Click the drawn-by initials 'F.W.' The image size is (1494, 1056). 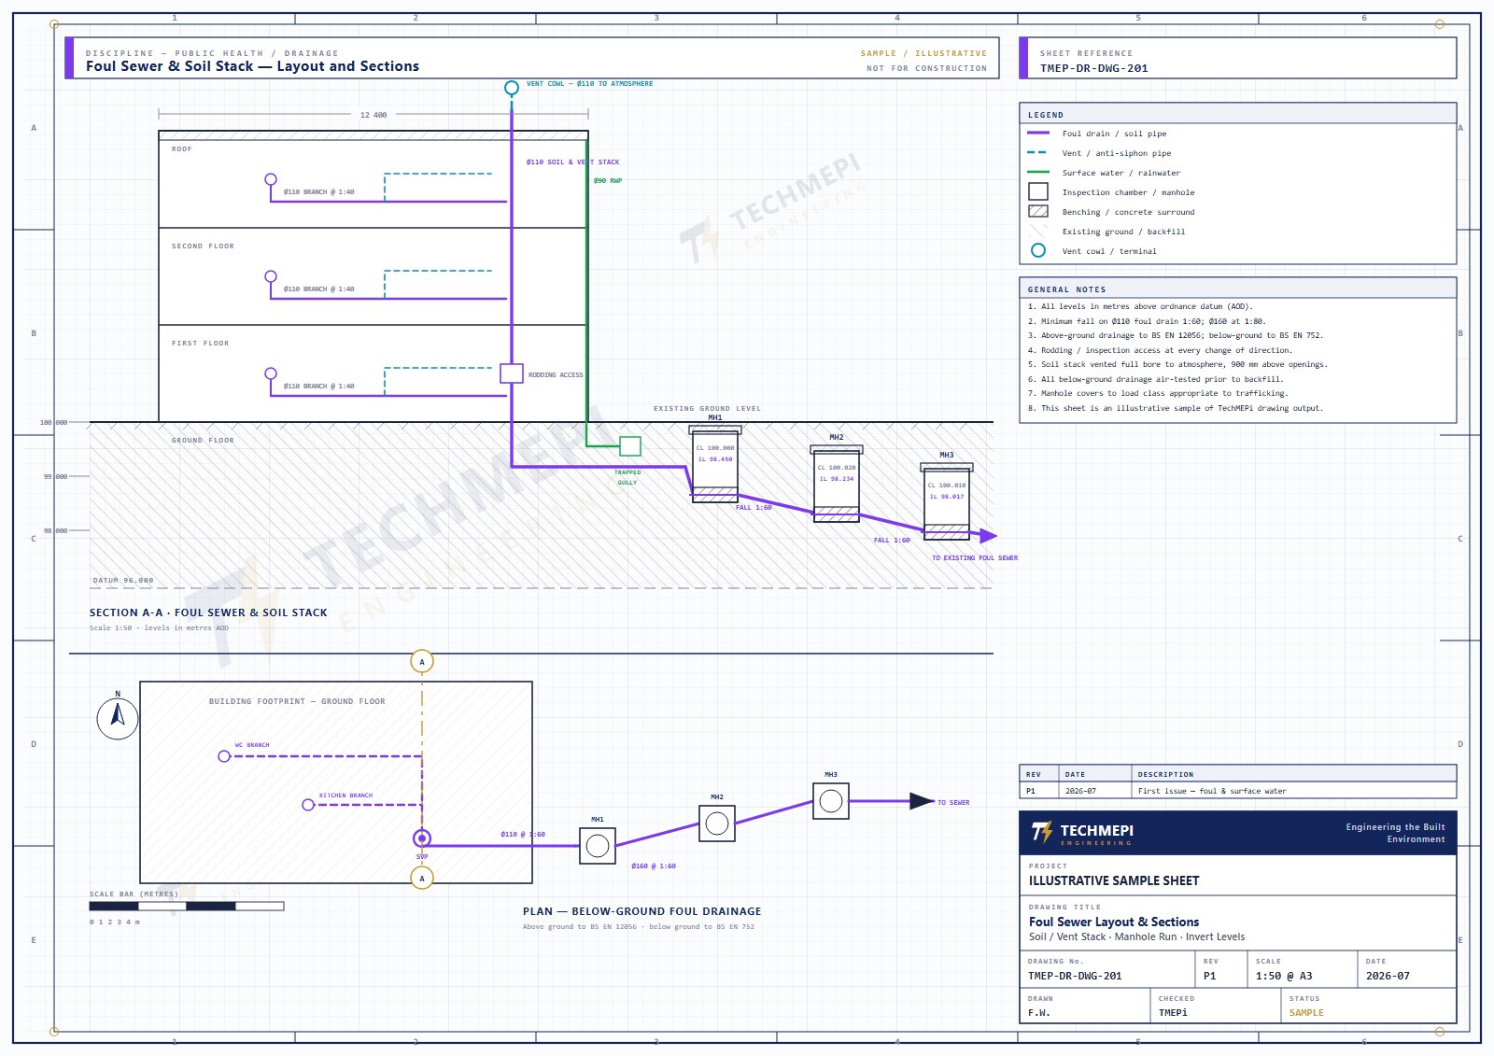tap(1039, 1013)
